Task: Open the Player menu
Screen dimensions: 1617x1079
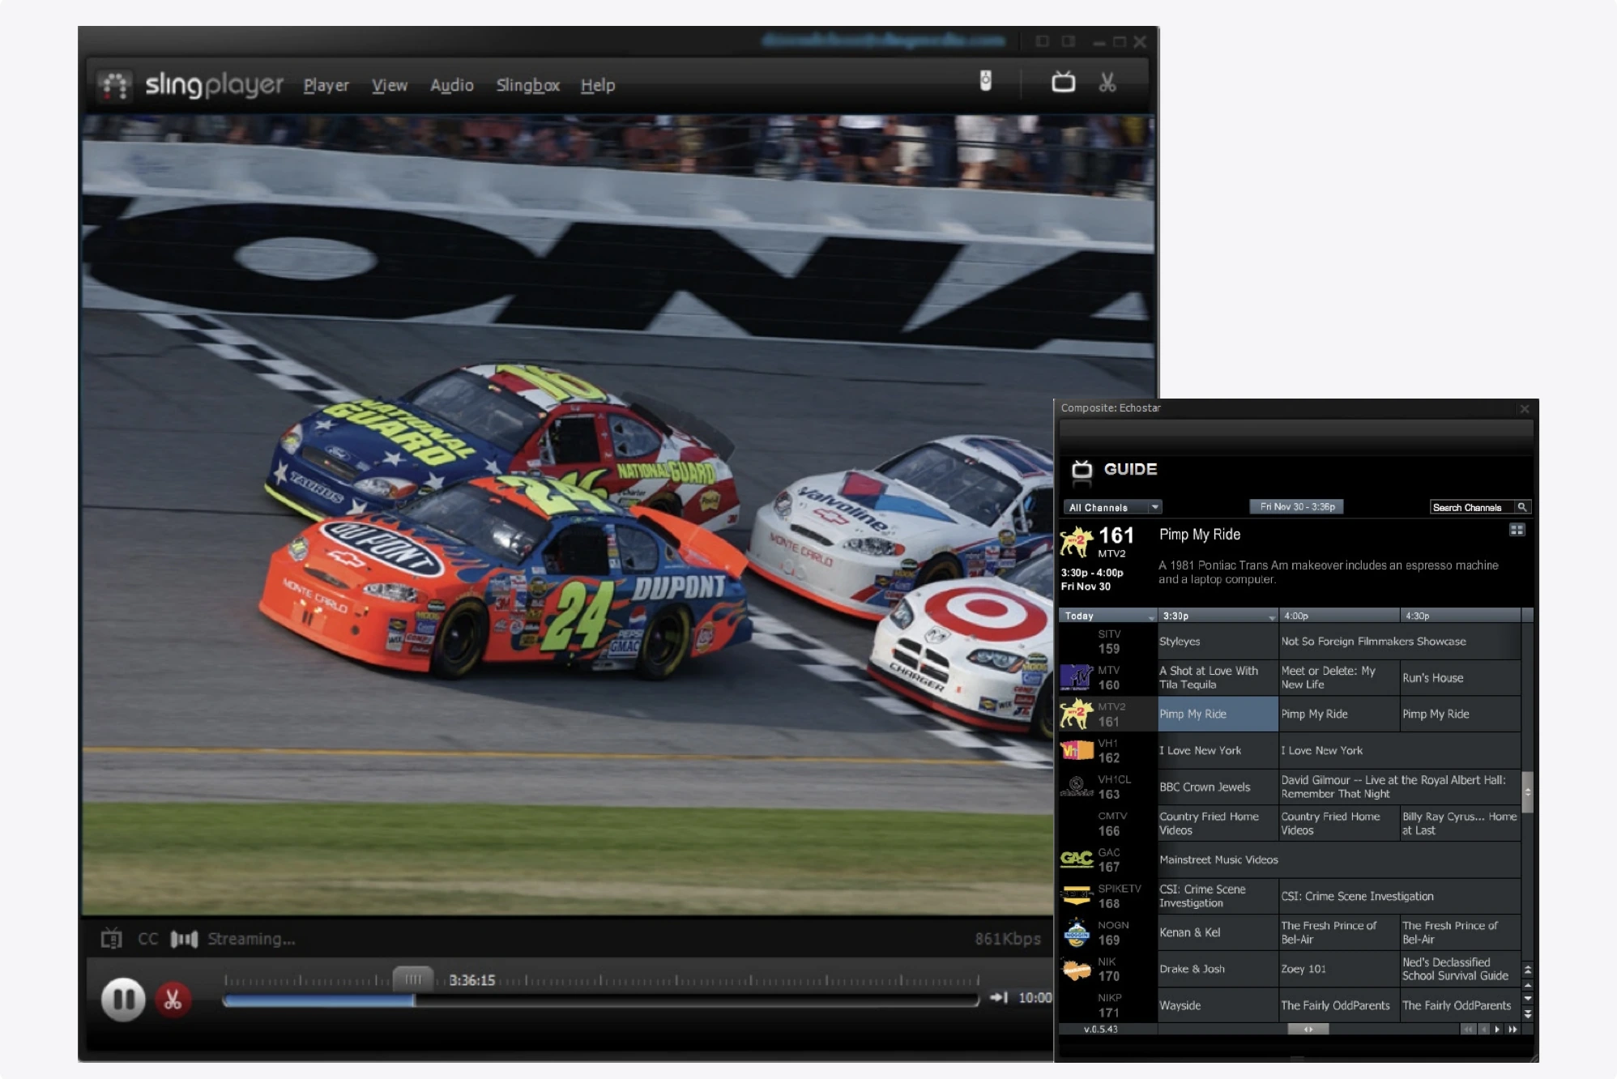Action: point(326,85)
